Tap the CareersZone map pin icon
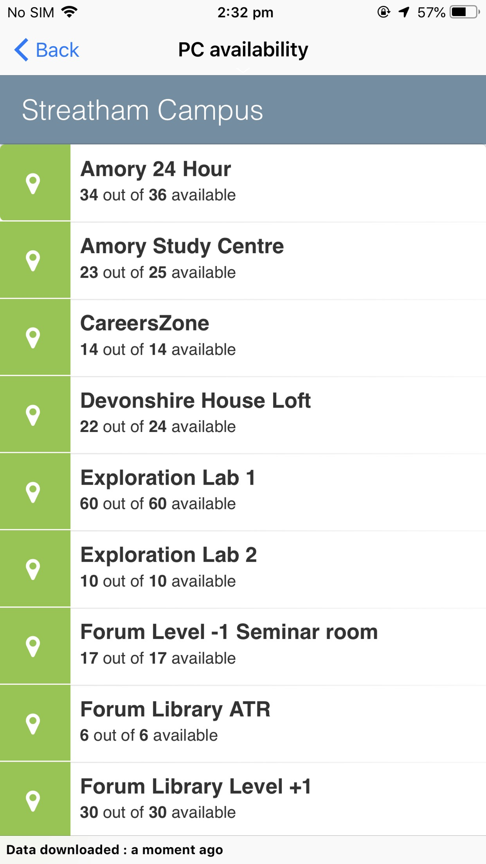Image resolution: width=486 pixels, height=864 pixels. pos(33,338)
